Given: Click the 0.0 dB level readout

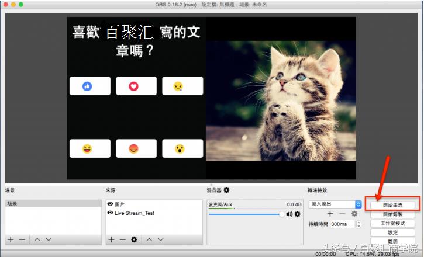Looking at the screenshot, I should coord(294,204).
